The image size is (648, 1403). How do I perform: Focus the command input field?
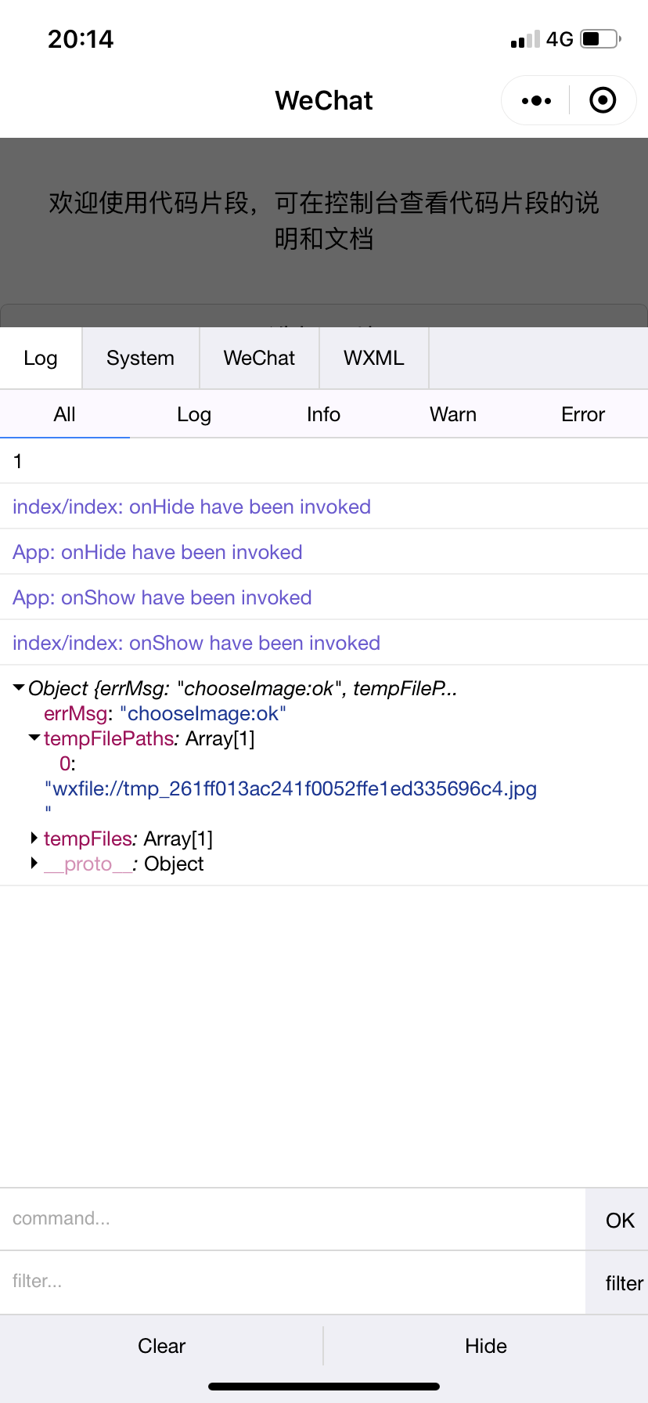pos(293,1219)
